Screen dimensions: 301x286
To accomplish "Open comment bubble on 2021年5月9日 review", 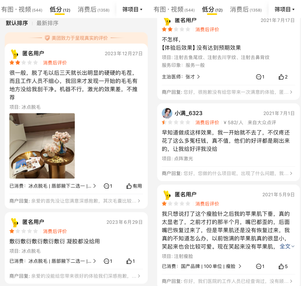I will [x=260, y=266].
